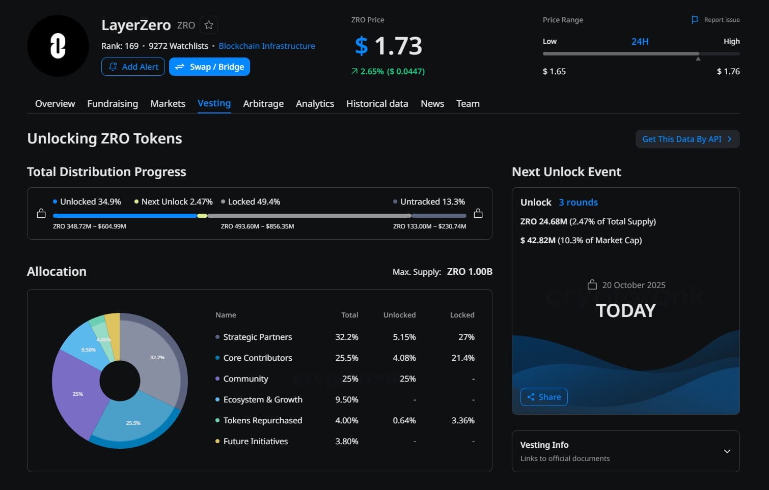769x490 pixels.
Task: Toggle the watchlist star for ZRO
Action: 209,25
